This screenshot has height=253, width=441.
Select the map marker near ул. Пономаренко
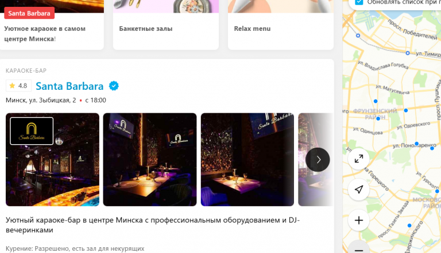pos(416,144)
